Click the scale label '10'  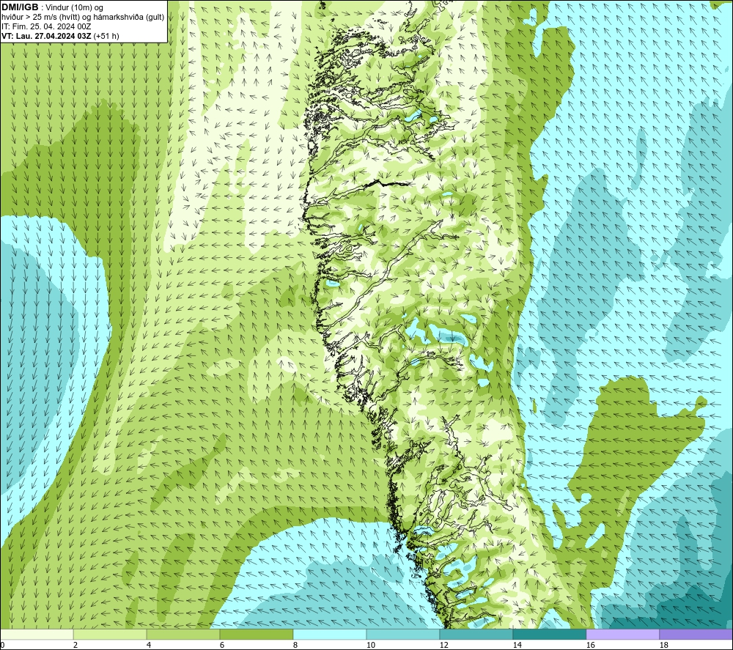point(371,646)
